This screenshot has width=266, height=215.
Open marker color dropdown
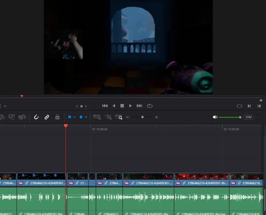click(86, 117)
